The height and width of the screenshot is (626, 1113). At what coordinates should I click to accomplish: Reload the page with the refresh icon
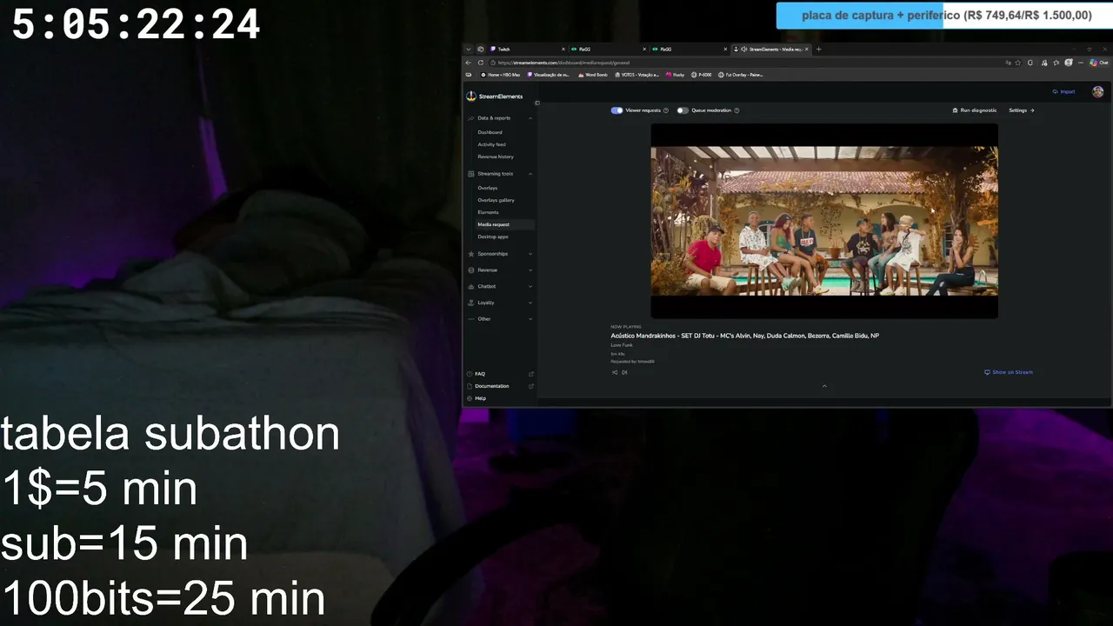(x=481, y=63)
